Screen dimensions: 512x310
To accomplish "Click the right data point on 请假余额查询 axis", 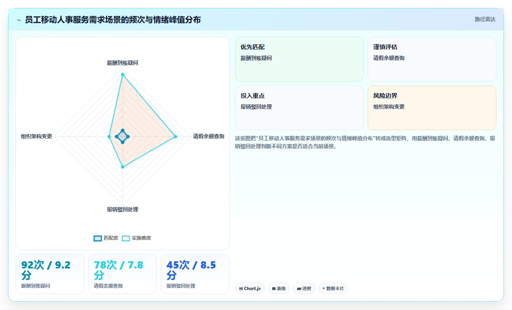I will pyautogui.click(x=175, y=137).
